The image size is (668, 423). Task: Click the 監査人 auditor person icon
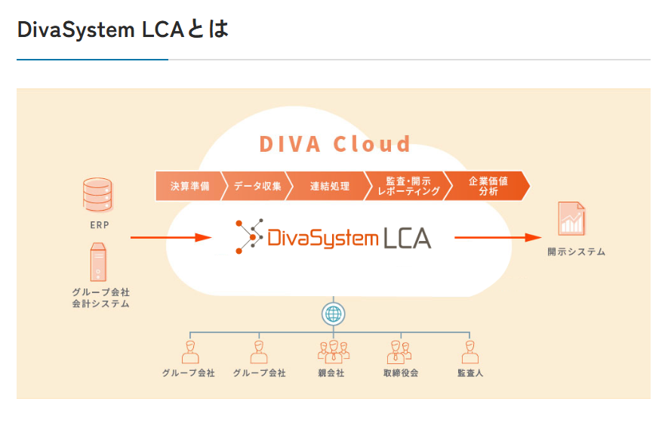click(x=470, y=352)
